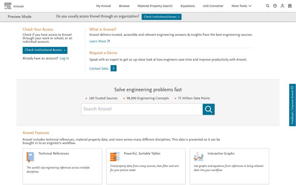296x185 pixels.
Task: Click the Interactive Graphs card title
Action: 221,153
